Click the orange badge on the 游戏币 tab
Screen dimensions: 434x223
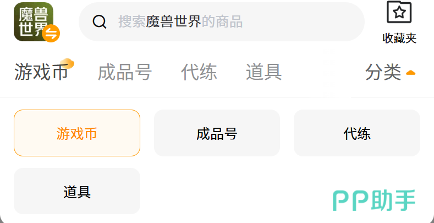[67, 63]
